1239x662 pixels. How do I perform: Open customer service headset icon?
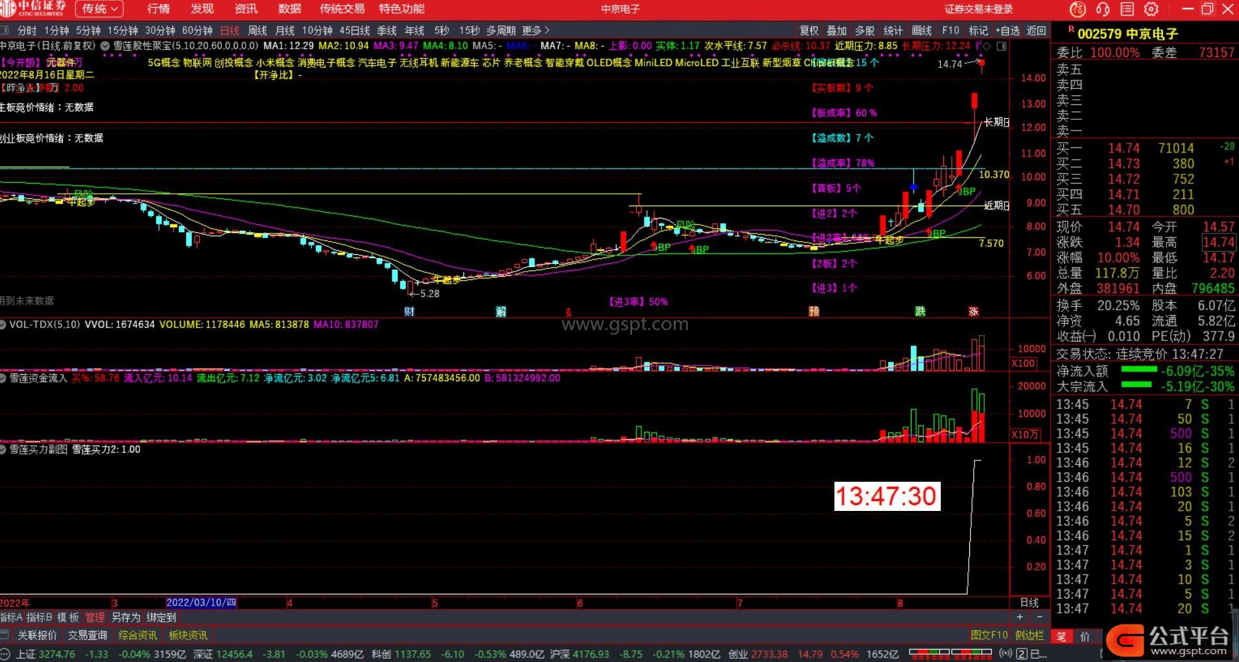point(1102,9)
